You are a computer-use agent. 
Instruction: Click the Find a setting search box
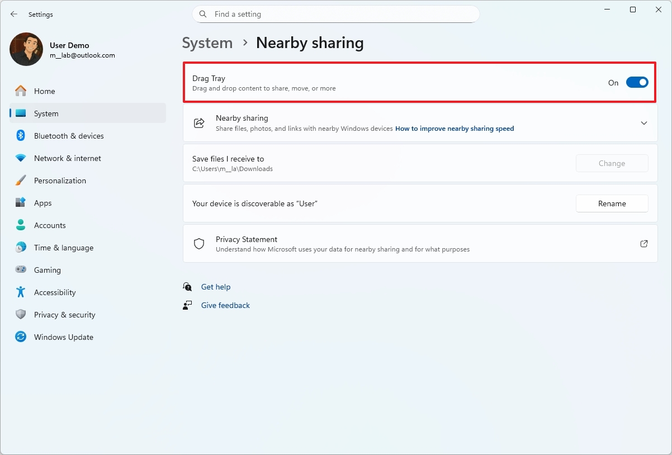click(x=335, y=14)
